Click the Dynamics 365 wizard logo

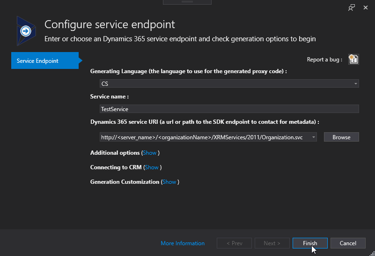coord(26,31)
